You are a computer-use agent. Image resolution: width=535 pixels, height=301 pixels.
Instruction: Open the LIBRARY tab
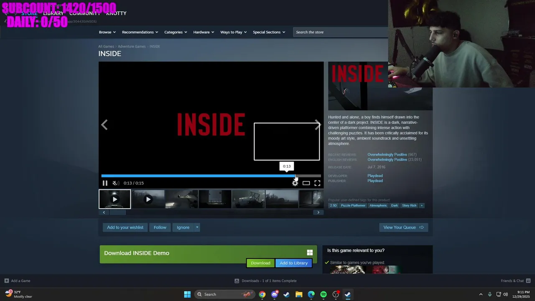click(x=53, y=13)
